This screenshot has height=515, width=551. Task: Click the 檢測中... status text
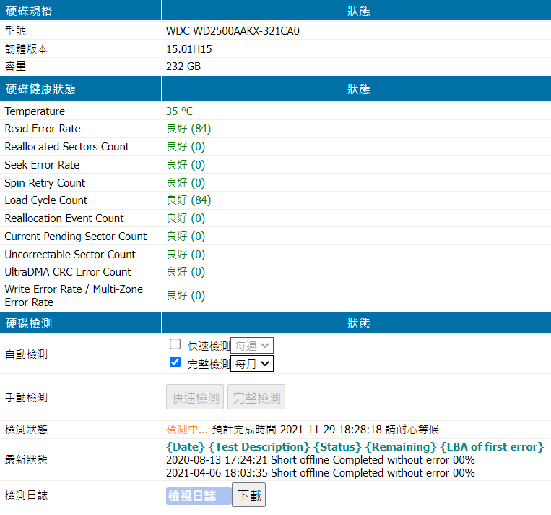point(186,430)
